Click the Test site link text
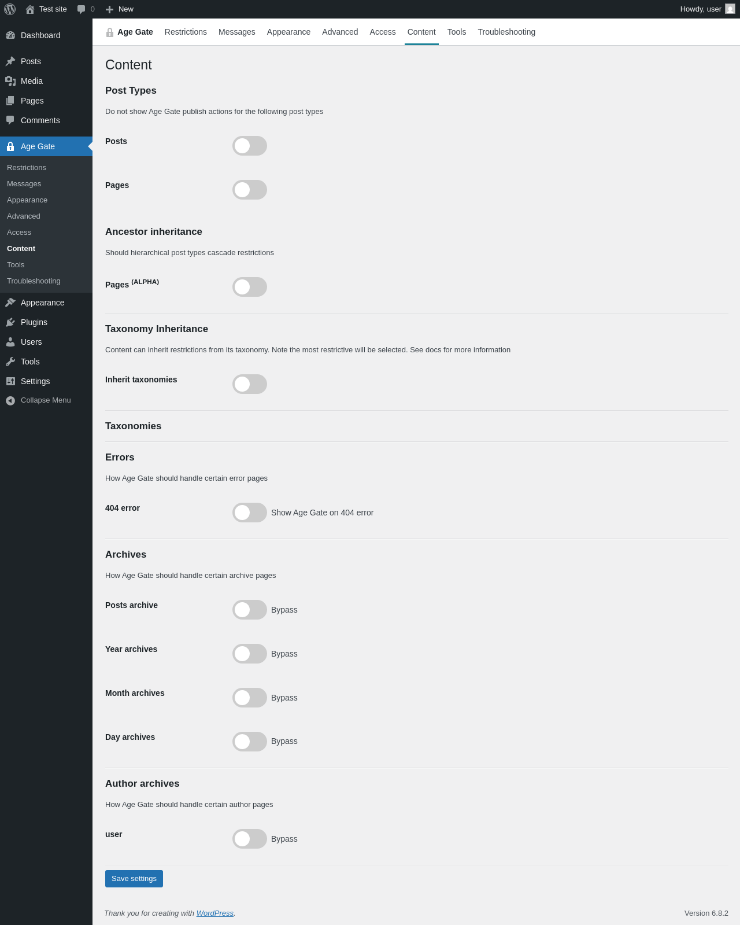 [53, 9]
